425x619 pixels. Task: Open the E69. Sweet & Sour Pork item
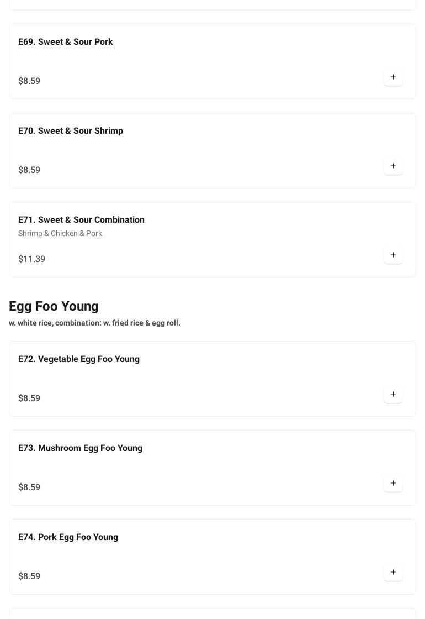pyautogui.click(x=65, y=42)
